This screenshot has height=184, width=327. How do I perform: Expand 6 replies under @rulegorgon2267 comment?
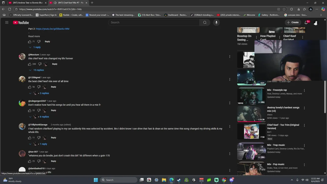click(x=39, y=117)
